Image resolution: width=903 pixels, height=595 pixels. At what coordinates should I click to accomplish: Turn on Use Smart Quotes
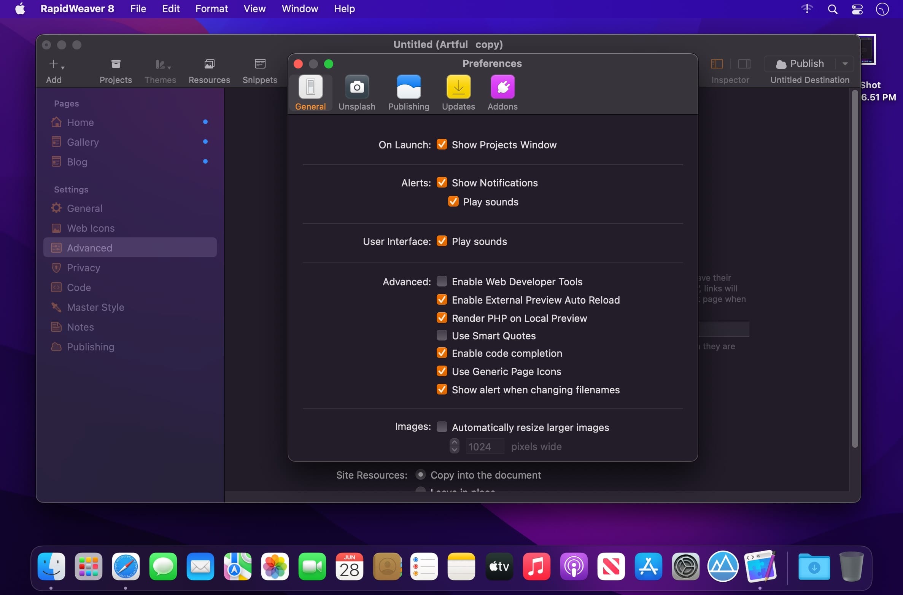coord(442,336)
